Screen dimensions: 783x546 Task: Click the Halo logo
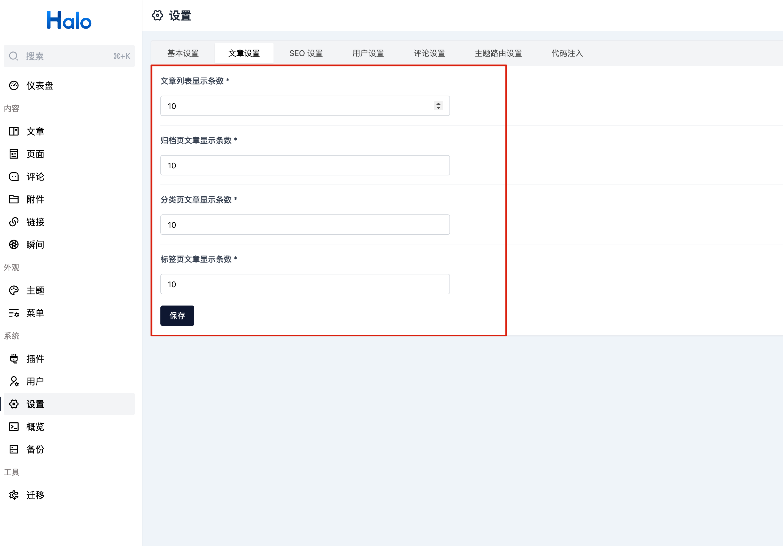69,20
